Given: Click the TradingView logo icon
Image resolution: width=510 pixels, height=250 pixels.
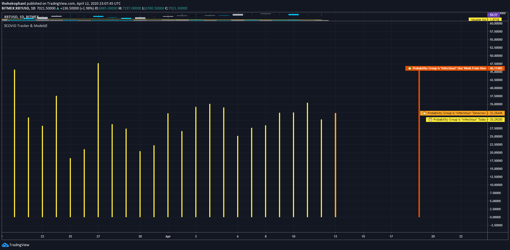Looking at the screenshot, I should 5,245.
